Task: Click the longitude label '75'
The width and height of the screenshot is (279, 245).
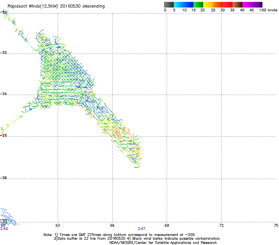Action: (x=276, y=225)
